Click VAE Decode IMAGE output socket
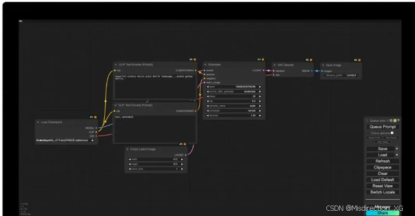 tap(312, 71)
